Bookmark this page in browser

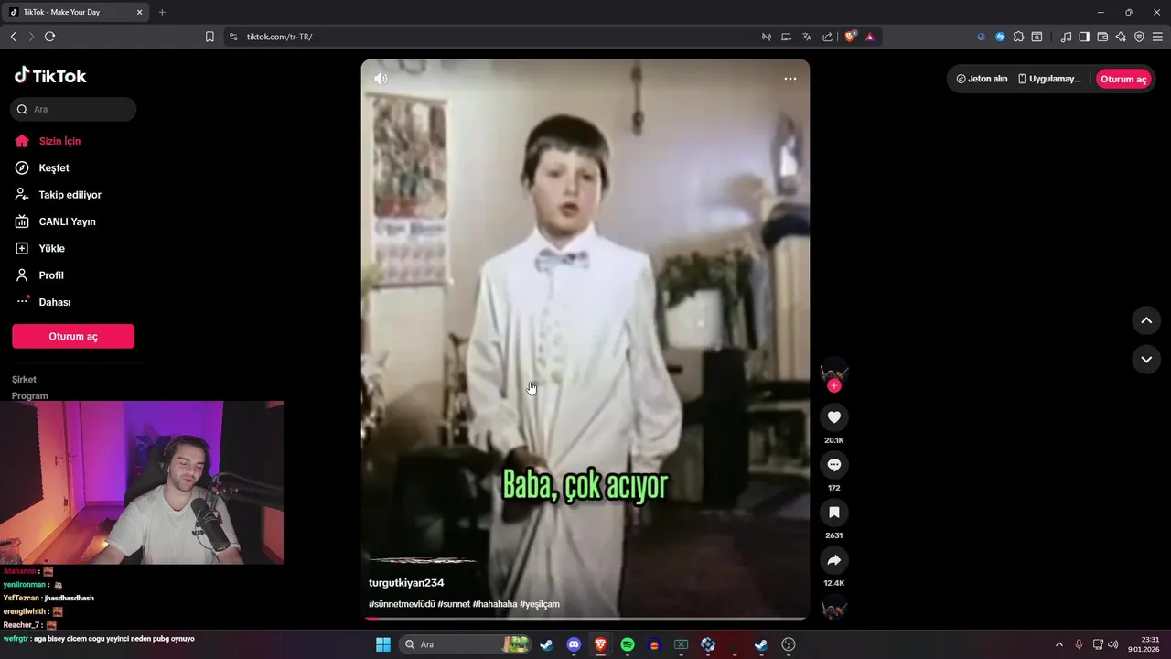coord(209,37)
